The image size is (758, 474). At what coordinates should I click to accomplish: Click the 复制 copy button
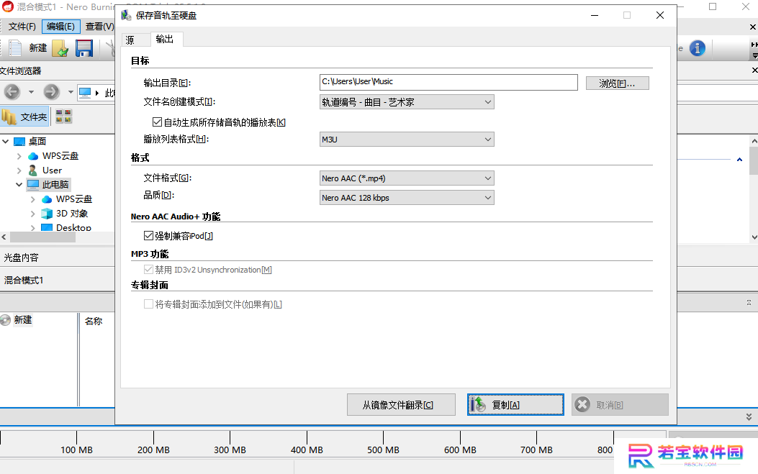pos(515,405)
